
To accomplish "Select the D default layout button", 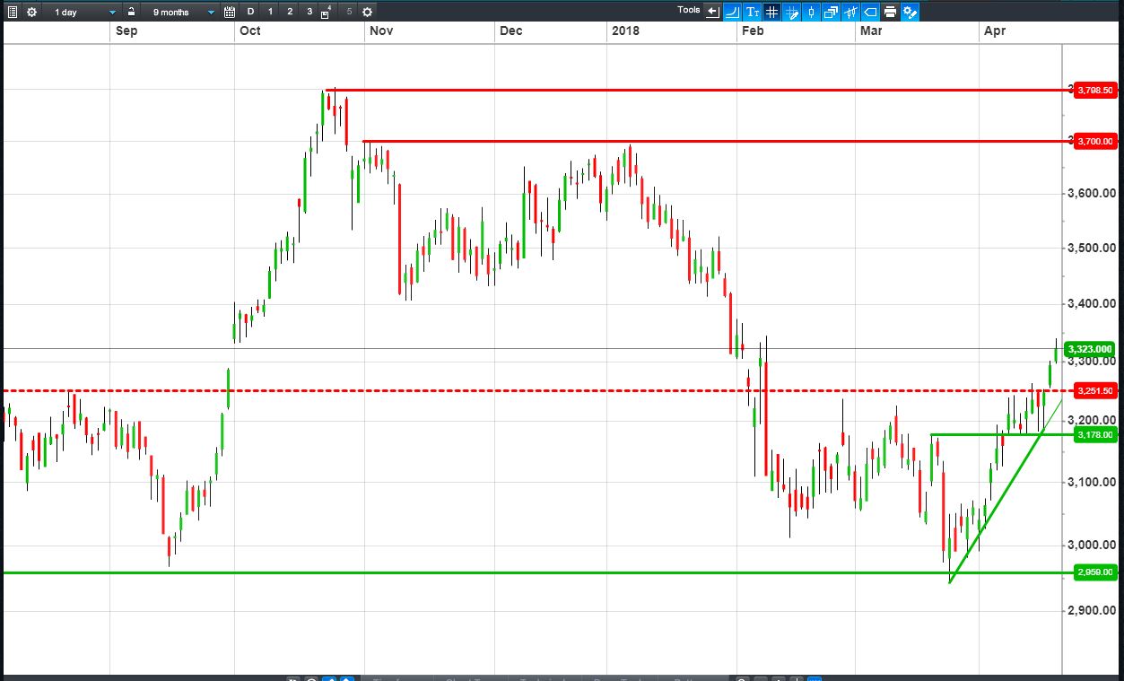I will (x=250, y=12).
